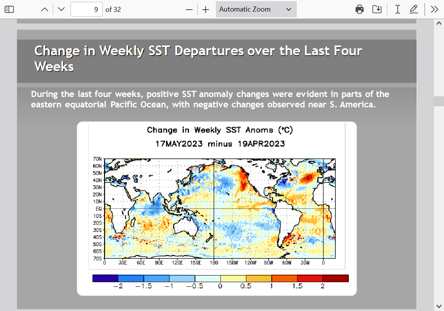
Task: Toggle the PDF sidebar panel
Action: coord(9,9)
